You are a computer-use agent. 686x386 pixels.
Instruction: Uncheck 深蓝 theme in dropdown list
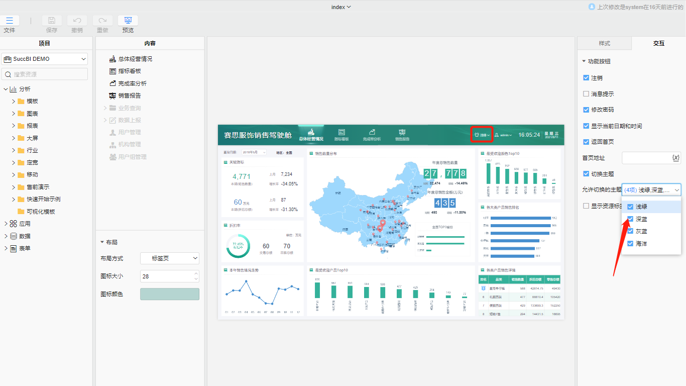(x=630, y=219)
